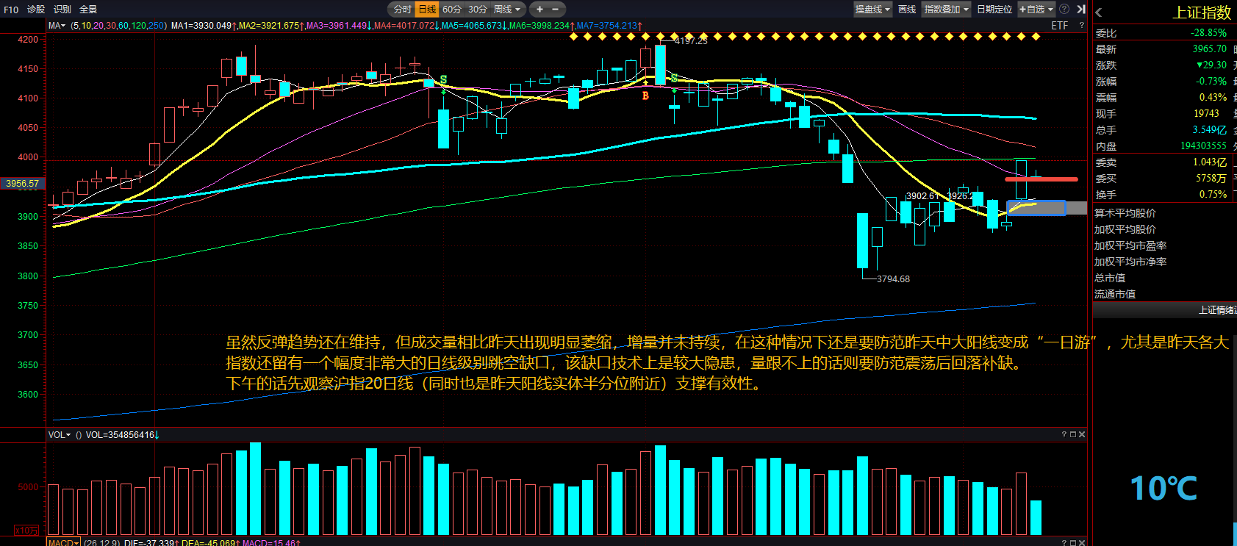
Task: Open the F10 menu item
Action: 11,10
